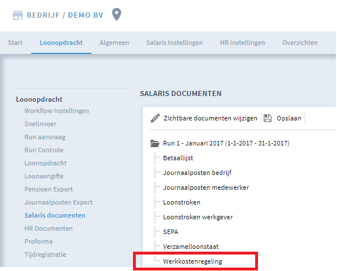Image resolution: width=337 pixels, height=271 pixels.
Task: Open the Werkkostenregeling document
Action: click(x=192, y=261)
